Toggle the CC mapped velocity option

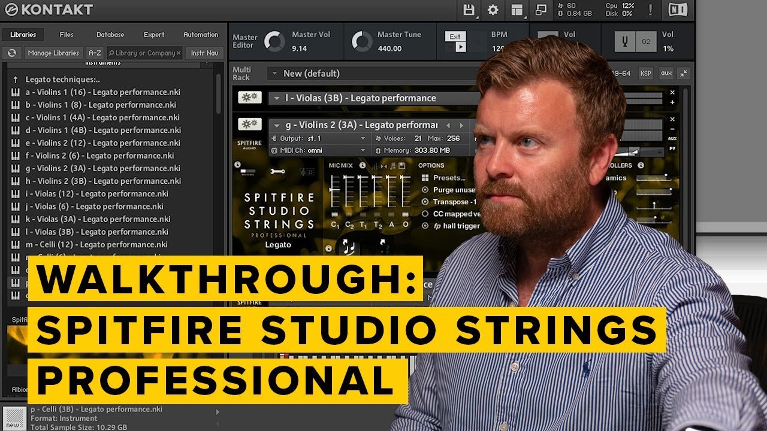pos(425,214)
